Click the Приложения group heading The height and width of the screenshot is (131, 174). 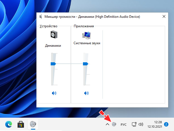pyautogui.click(x=84, y=26)
